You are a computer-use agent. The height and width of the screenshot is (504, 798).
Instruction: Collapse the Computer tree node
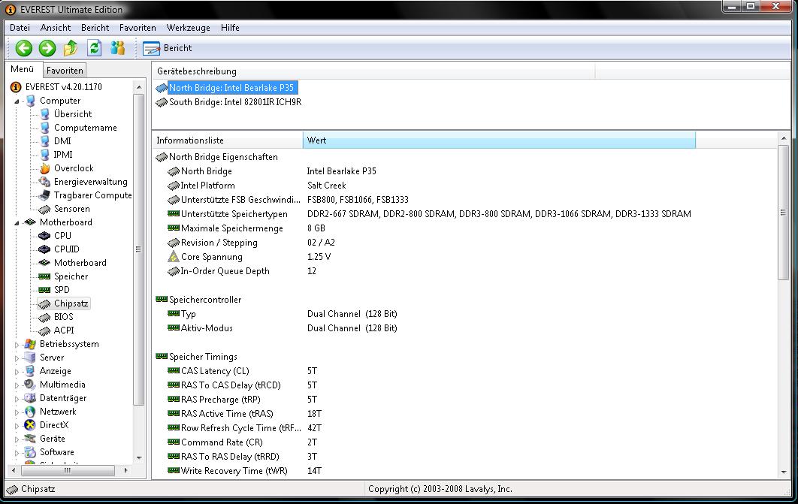(17, 101)
